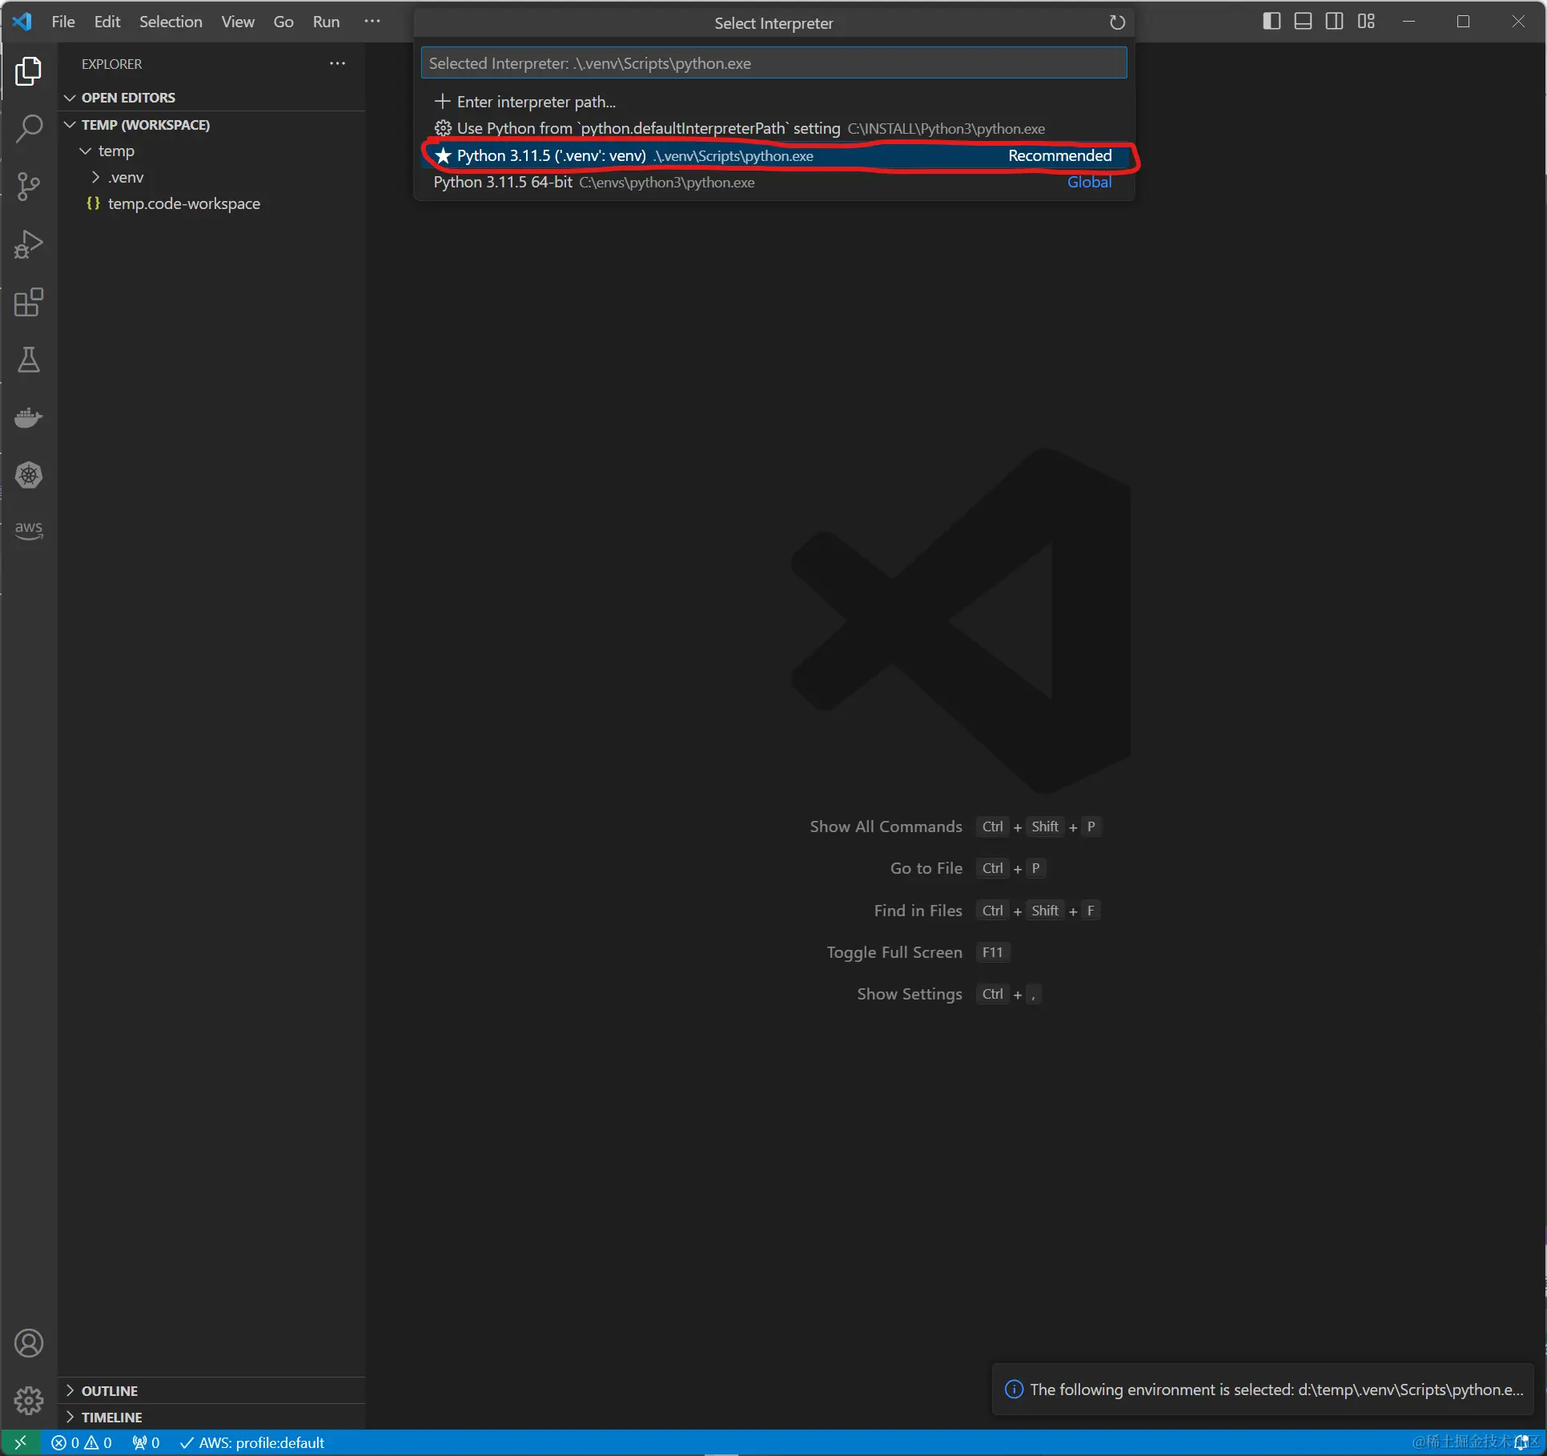Collapse the OPEN EDITORS section
Screen dimensions: 1547x1456
click(x=128, y=98)
